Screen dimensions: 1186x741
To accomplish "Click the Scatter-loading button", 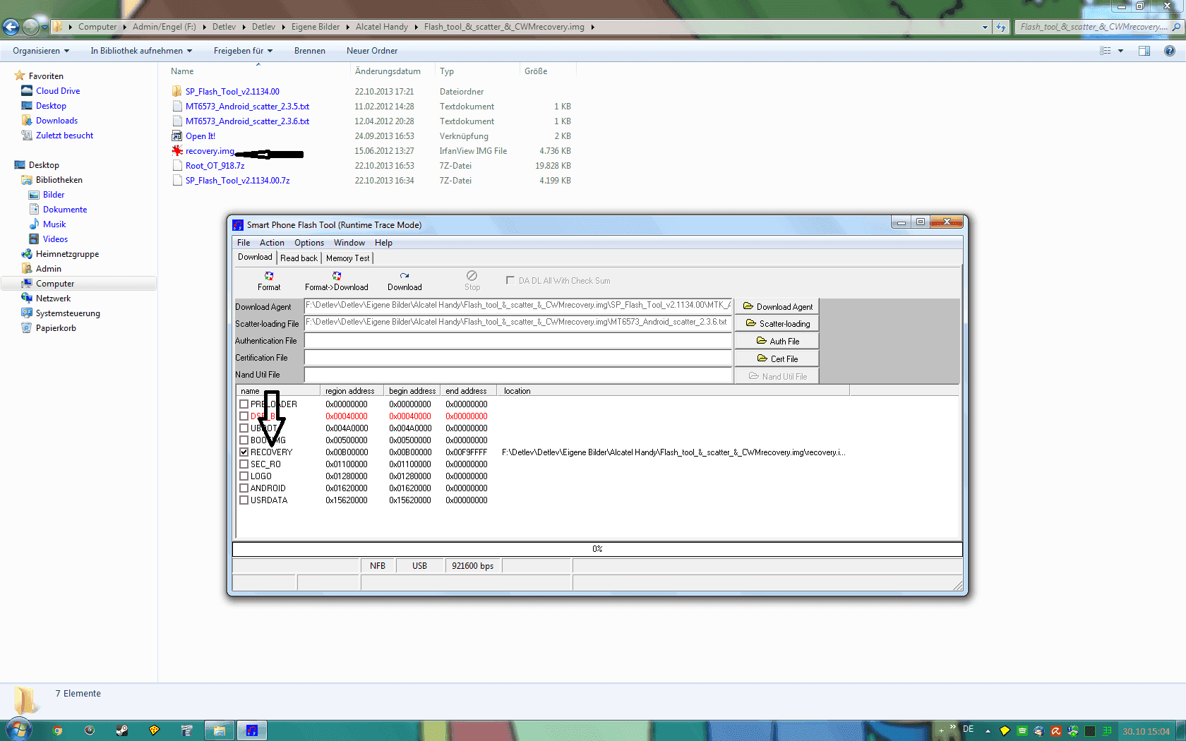I will [777, 323].
